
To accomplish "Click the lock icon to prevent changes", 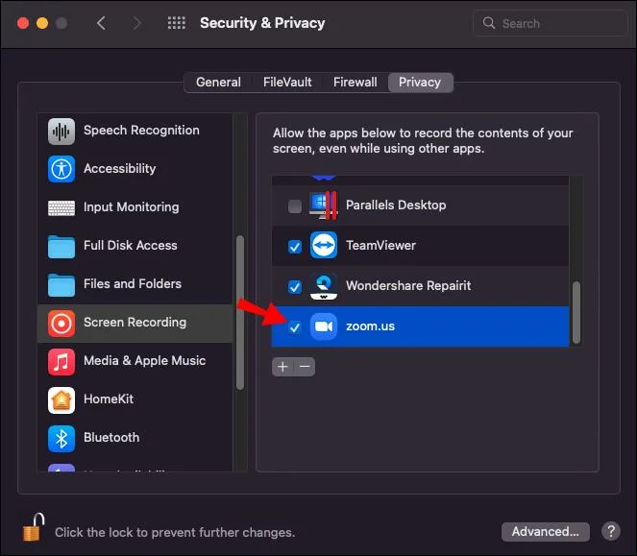I will coord(34,529).
